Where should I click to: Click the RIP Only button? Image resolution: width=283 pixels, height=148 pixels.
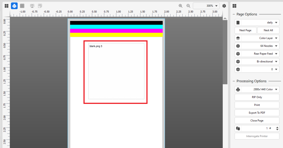(257, 97)
